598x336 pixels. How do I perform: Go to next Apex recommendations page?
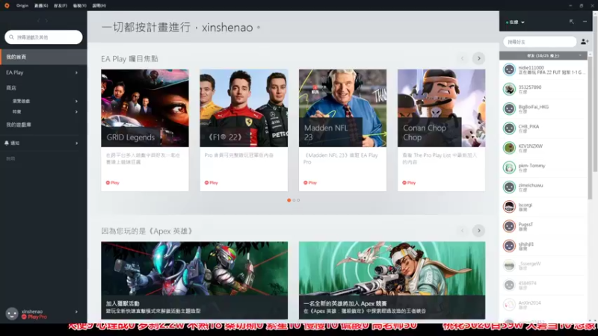(x=478, y=231)
